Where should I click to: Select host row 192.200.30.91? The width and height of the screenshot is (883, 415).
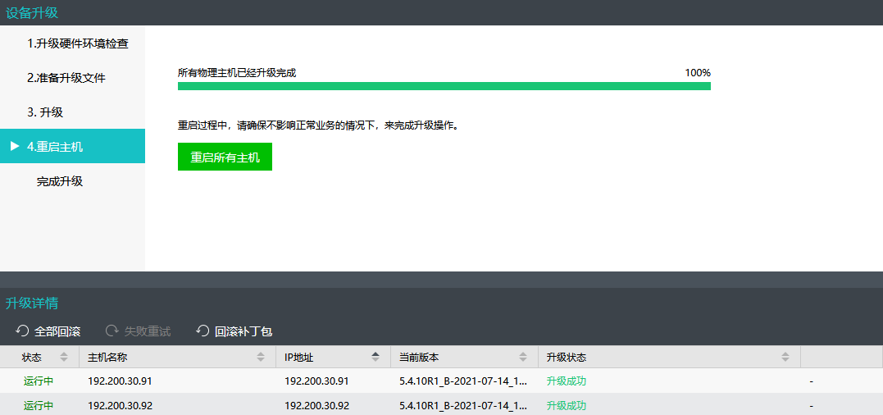[x=120, y=381]
